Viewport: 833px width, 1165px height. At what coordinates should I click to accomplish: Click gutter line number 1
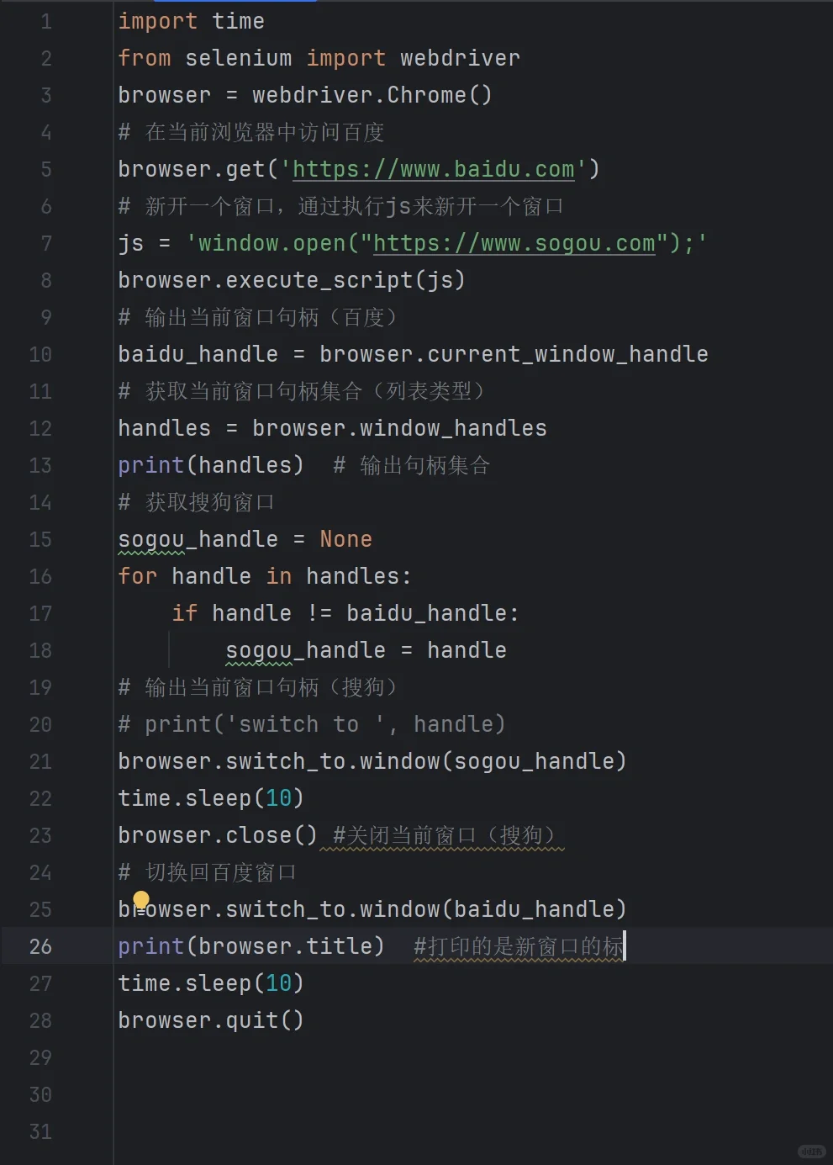point(46,21)
